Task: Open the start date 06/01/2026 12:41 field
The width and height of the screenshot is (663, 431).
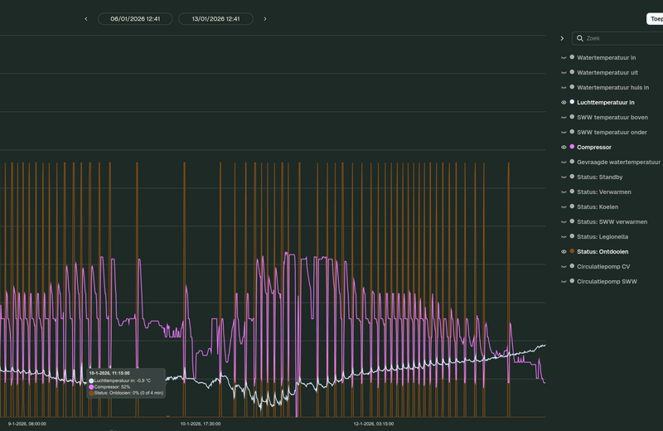Action: pos(135,18)
